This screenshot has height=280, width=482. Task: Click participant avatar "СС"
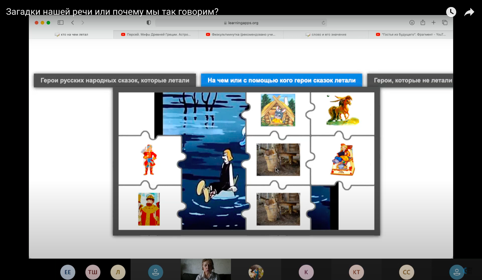[406, 272]
